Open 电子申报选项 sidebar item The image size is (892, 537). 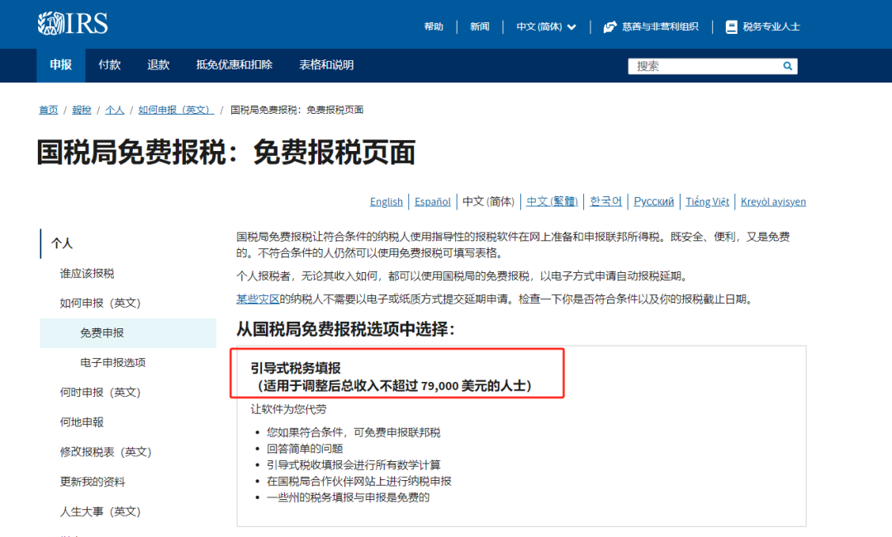pyautogui.click(x=112, y=363)
